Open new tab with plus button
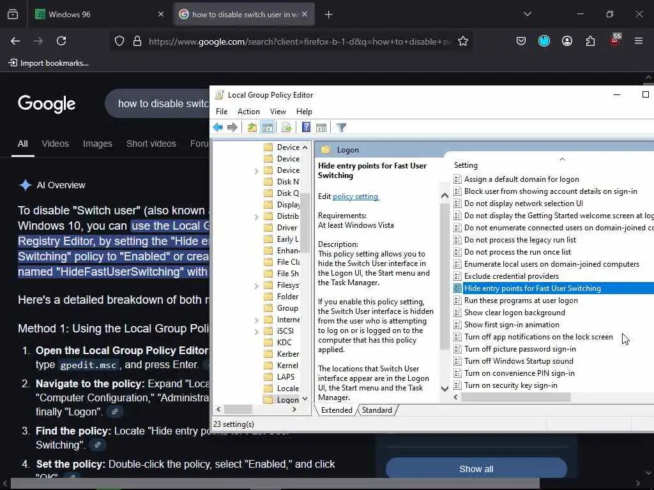 click(329, 15)
